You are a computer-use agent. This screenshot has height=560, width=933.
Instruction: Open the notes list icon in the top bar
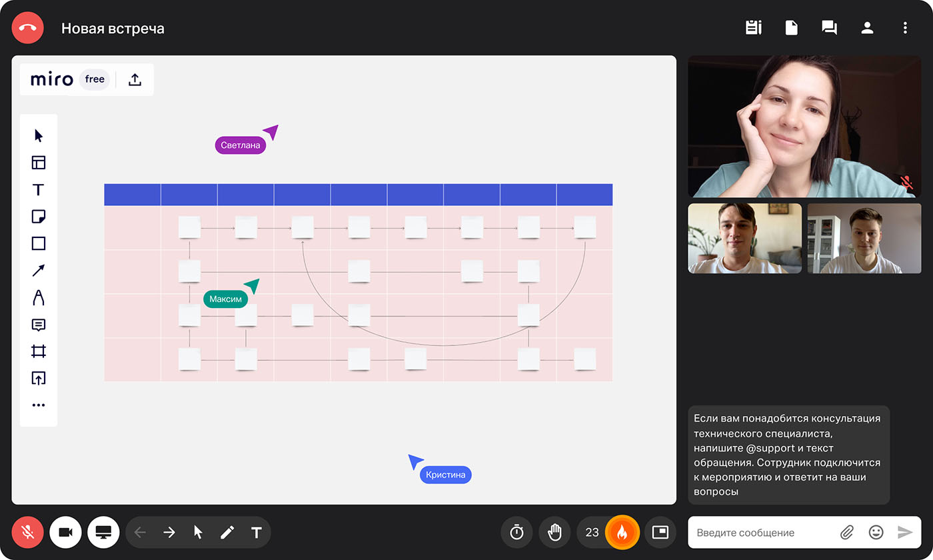pos(753,28)
